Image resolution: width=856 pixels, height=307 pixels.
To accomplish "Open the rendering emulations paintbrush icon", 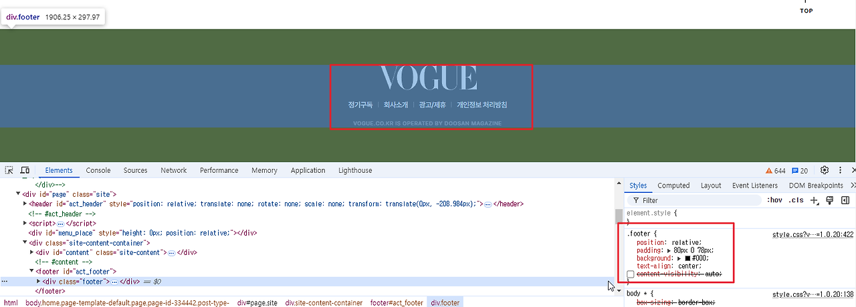I will pos(830,200).
